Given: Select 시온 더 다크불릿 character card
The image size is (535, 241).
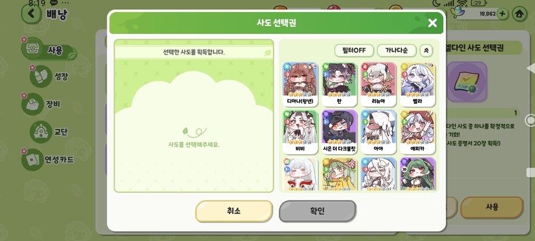Looking at the screenshot, I should click(x=339, y=132).
